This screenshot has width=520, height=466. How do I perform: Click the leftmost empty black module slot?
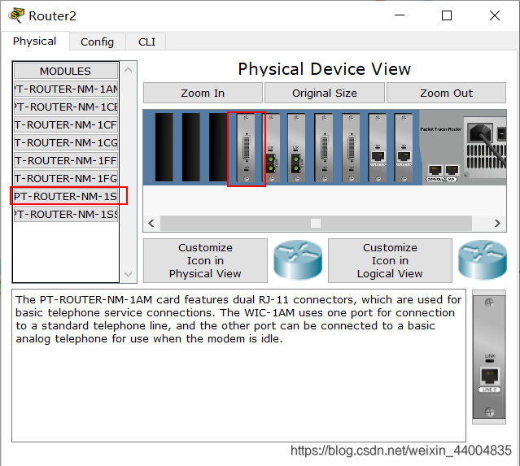[164, 147]
